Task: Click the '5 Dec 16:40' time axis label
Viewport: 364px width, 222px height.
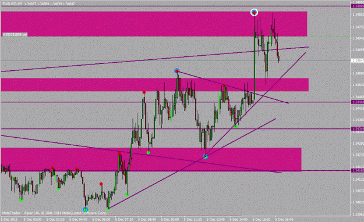Action: 285,219
